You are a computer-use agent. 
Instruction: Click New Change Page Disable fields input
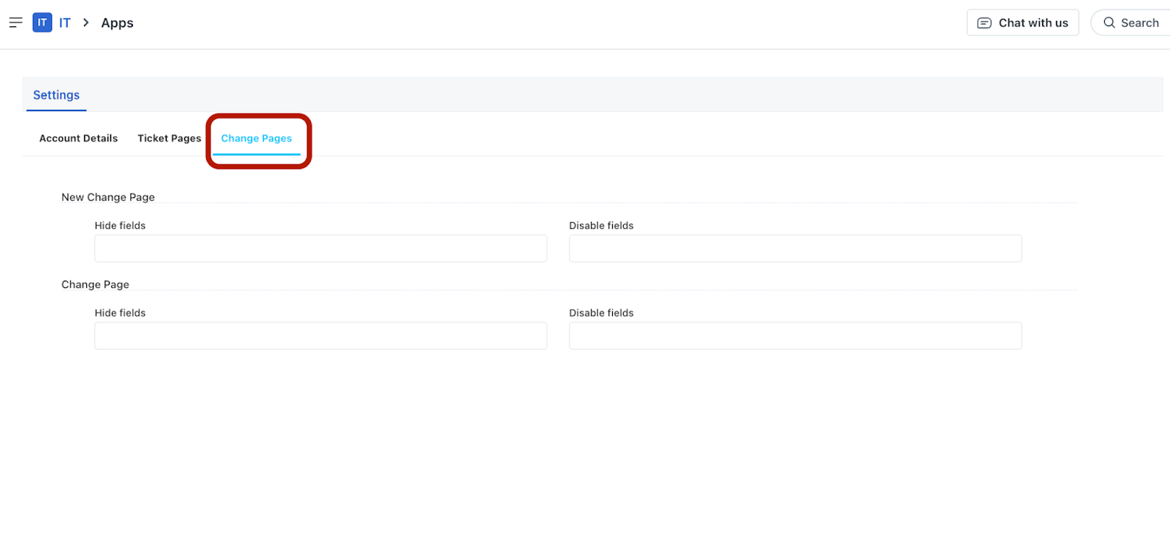click(795, 248)
